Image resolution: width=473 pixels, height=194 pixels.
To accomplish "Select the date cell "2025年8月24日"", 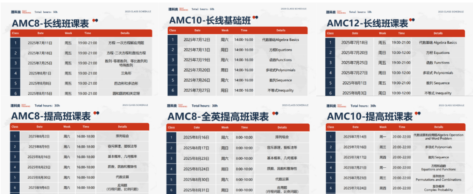I will [196, 169].
